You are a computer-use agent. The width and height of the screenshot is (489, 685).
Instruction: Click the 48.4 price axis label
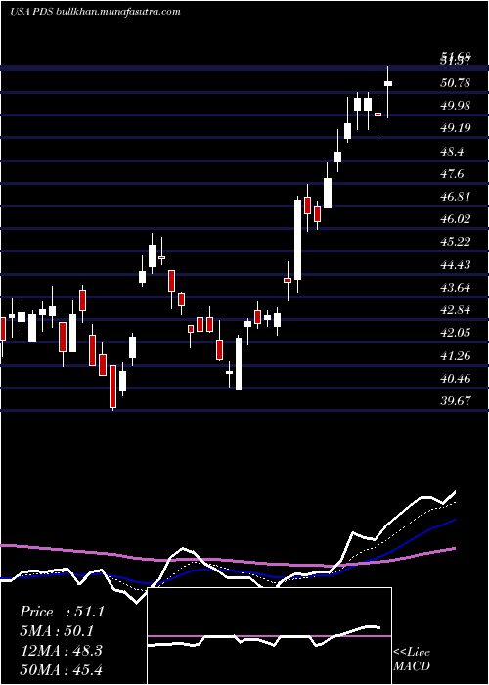pyautogui.click(x=453, y=151)
